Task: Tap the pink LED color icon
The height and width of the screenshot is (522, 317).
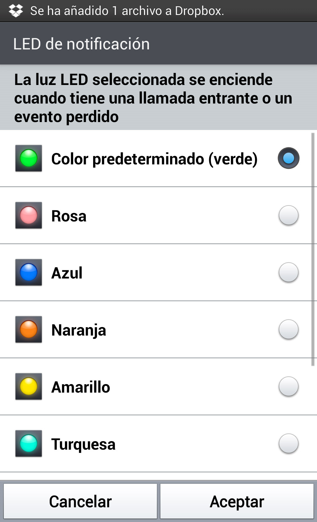Action: (x=28, y=215)
